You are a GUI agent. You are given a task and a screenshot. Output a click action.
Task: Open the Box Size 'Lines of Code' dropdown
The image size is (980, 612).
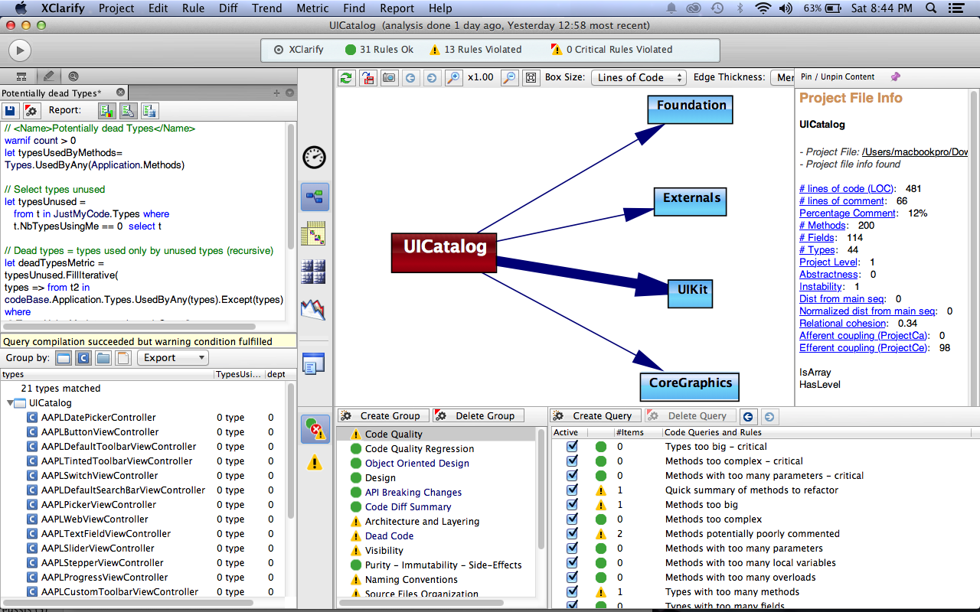pyautogui.click(x=639, y=77)
